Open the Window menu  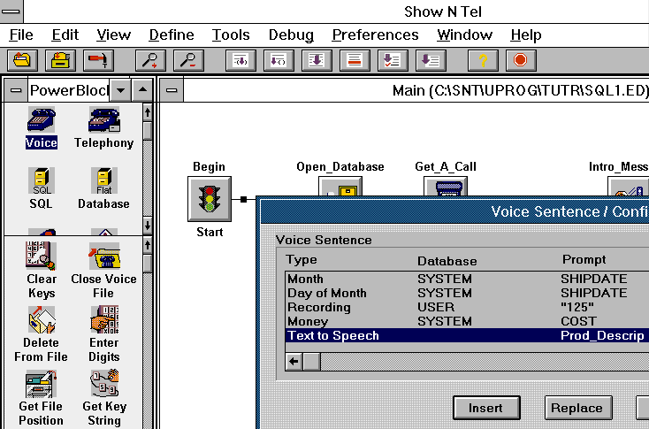464,34
